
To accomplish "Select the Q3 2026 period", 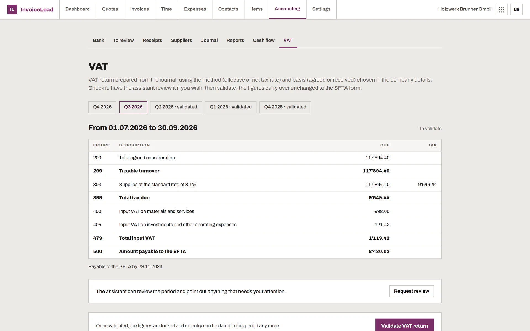I will (x=133, y=107).
